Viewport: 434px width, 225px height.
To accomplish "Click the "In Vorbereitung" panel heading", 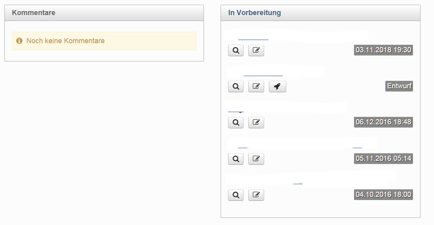I will click(x=255, y=13).
